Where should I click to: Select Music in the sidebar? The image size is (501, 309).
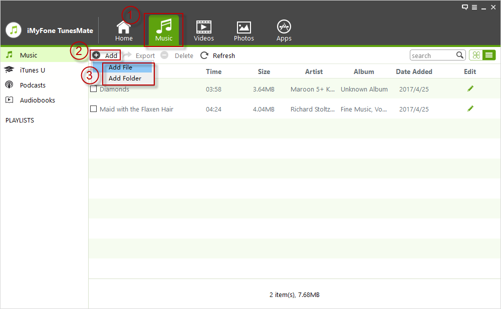(44, 55)
